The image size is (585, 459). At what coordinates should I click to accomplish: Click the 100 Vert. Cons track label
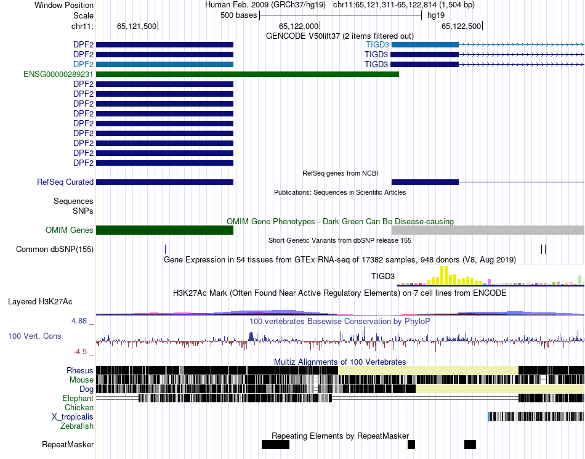click(x=34, y=336)
